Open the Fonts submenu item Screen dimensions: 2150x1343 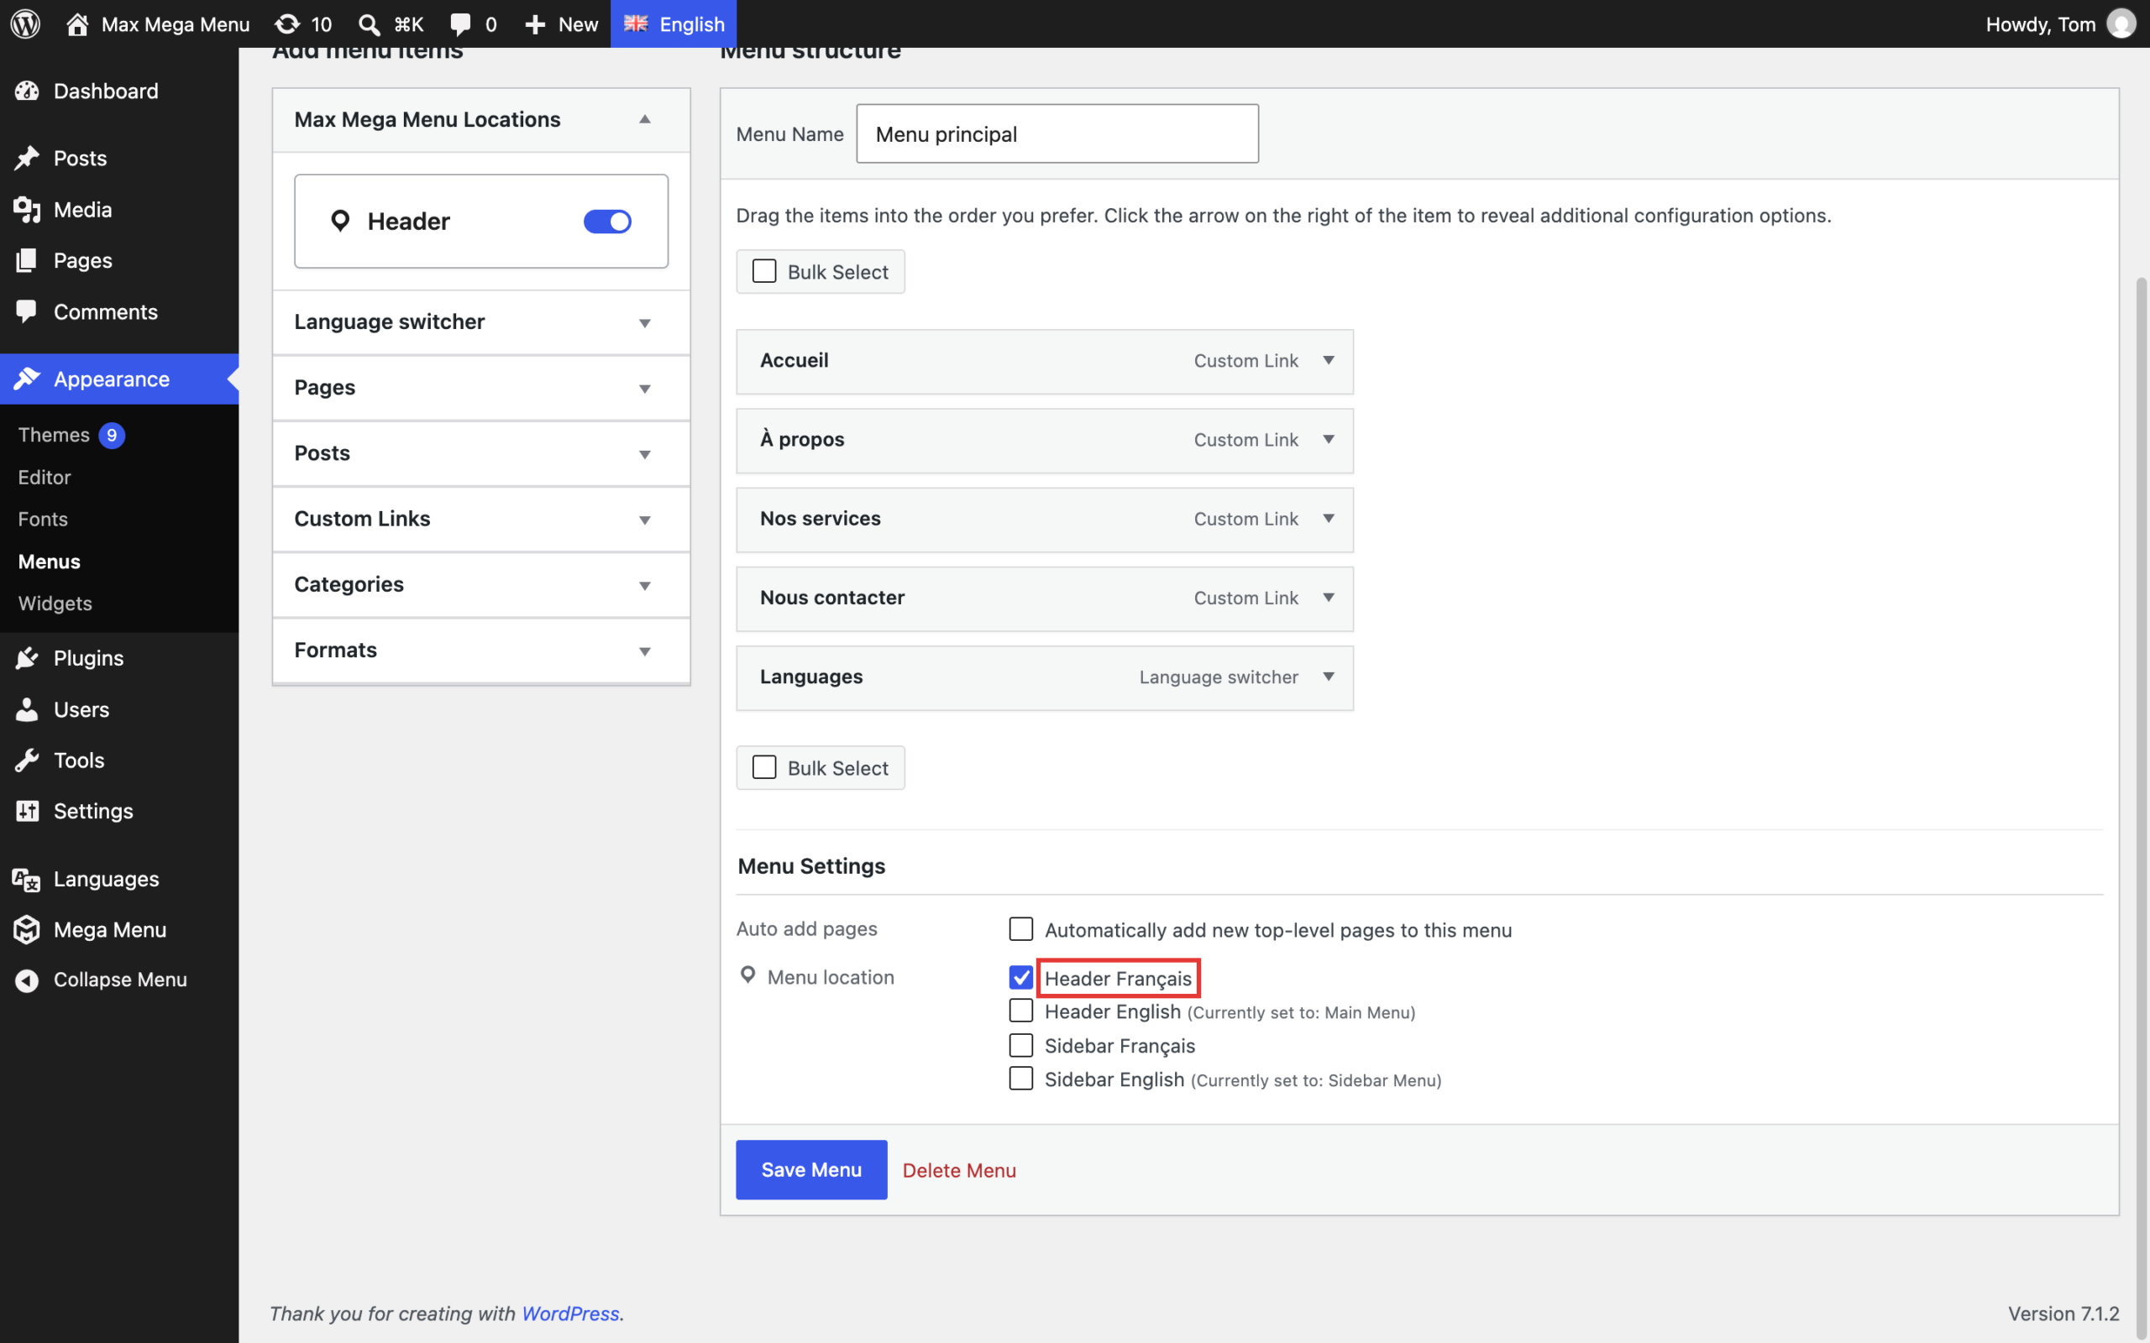point(43,519)
